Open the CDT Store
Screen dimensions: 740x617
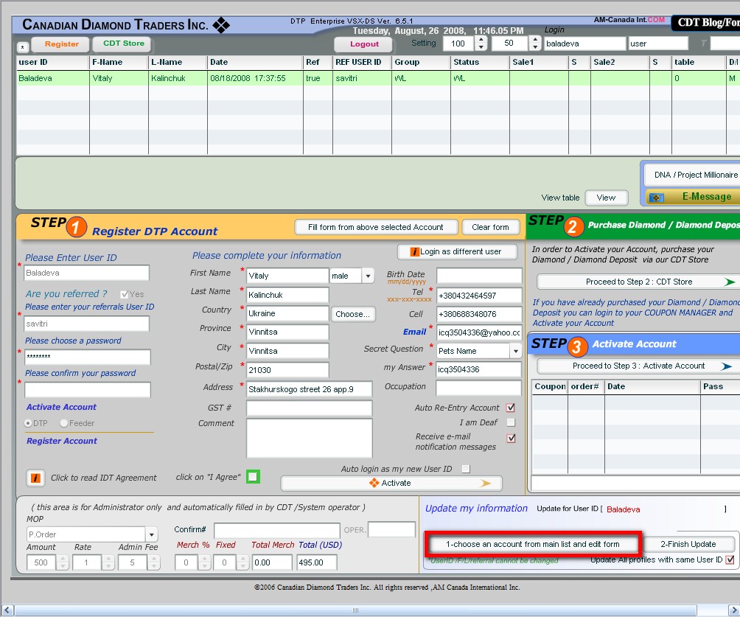(123, 43)
